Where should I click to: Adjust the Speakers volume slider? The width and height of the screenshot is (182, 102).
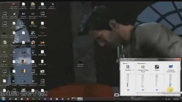[128, 74]
